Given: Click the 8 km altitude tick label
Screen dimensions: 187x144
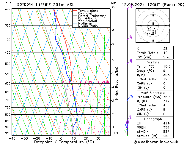Looking at the screenshot, I should pyautogui.click(x=113, y=30).
